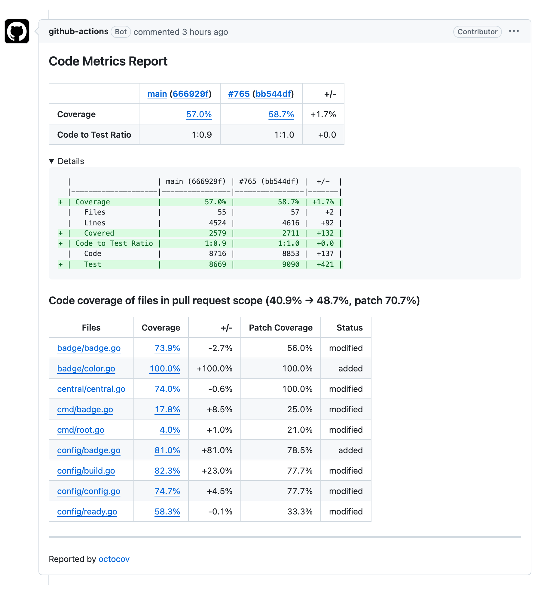
Task: Open the config/ready.go file link
Action: 87,511
